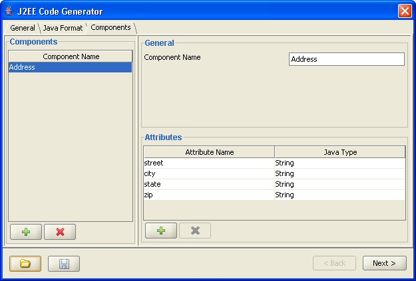
Task: Delete selected component with red X
Action: tap(60, 232)
